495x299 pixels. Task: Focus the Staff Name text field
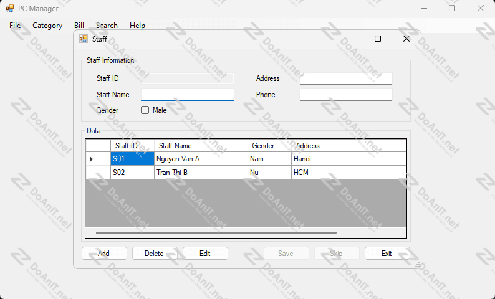(x=187, y=95)
